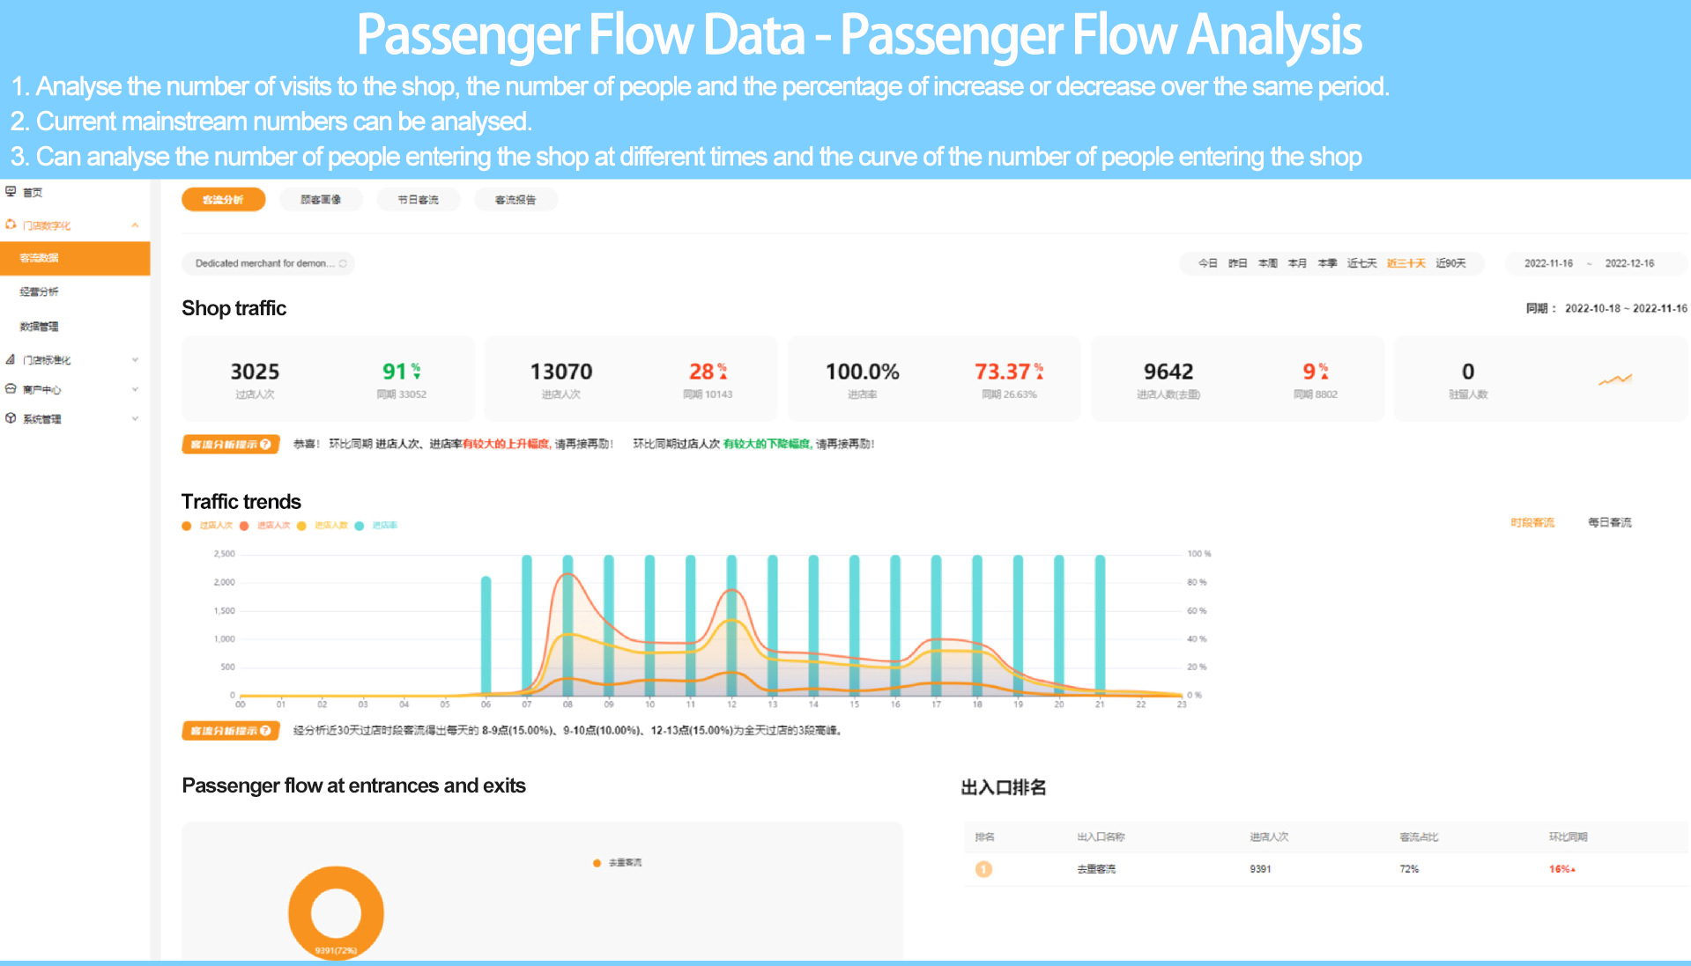The image size is (1691, 966).
Task: Collapse the 门店数字化 menu chevron
Action: click(x=135, y=225)
